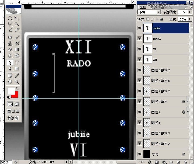Select the Type tool in toolbox
Screen dimensions: 194x164
click(17, 62)
